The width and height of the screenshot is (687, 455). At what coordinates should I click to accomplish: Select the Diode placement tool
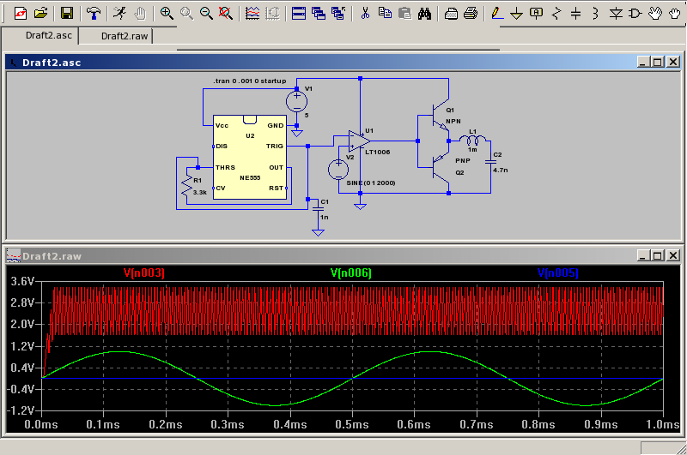(616, 13)
